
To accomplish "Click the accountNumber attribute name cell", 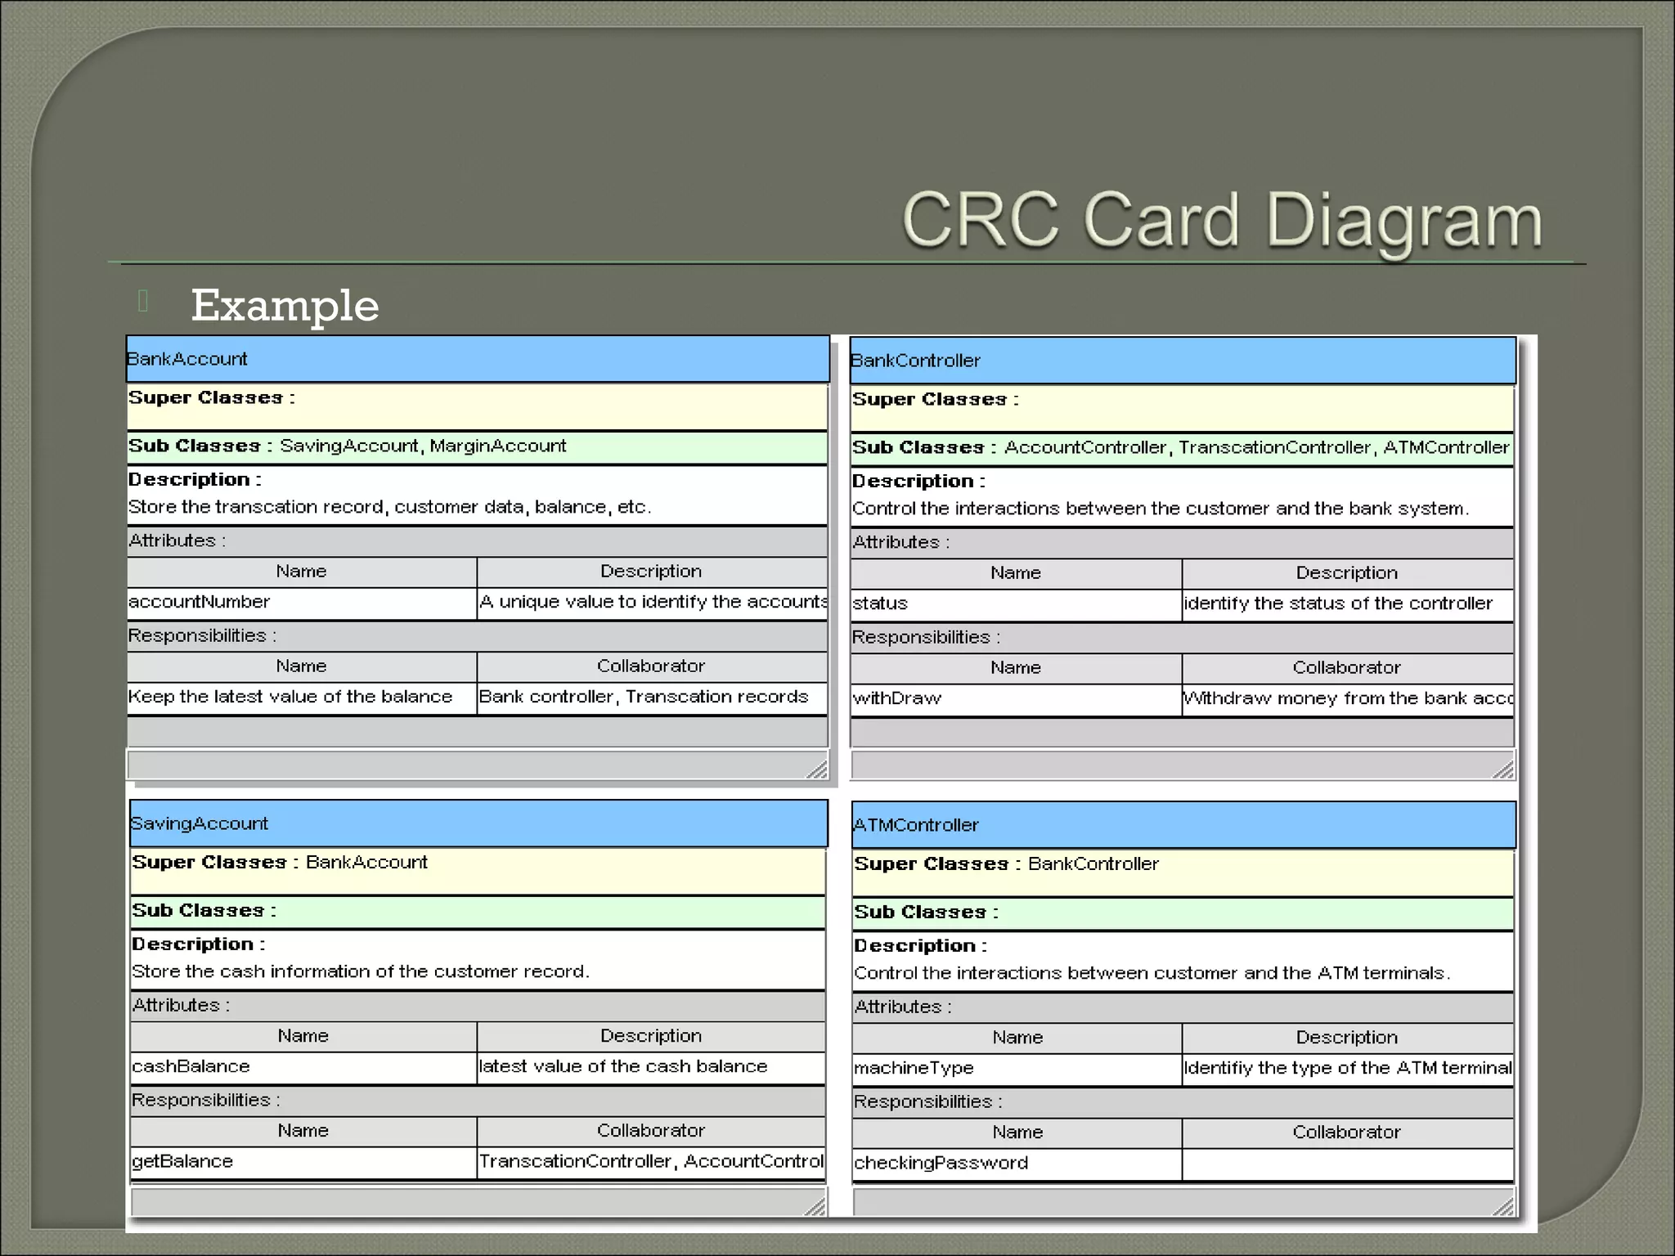I will pos(301,603).
